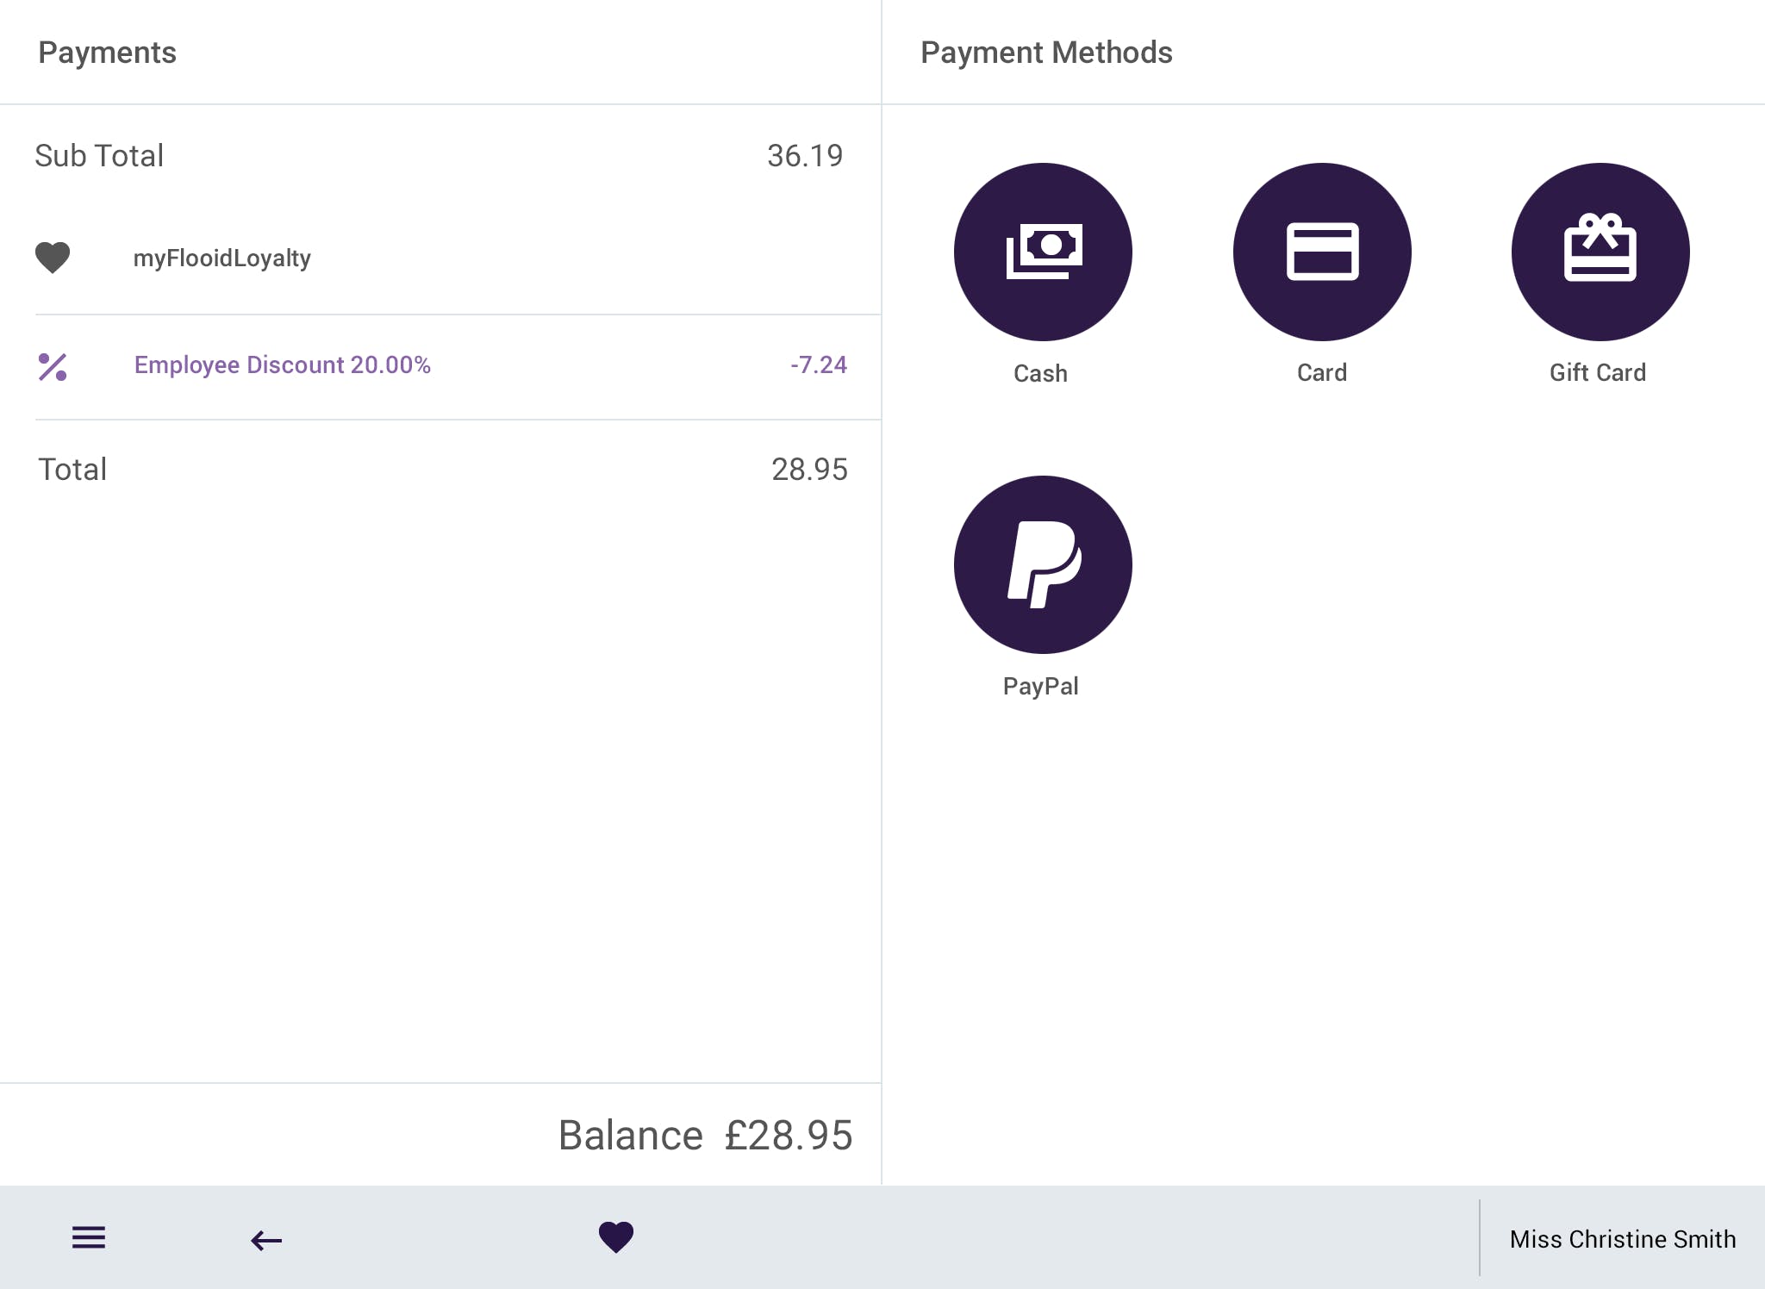
Task: Open the hamburger menu in bottom bar
Action: pyautogui.click(x=89, y=1238)
